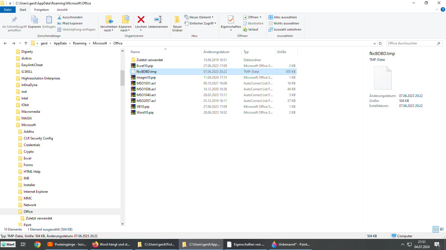This screenshot has width=446, height=250.
Task: Invert selection with Auswahl umkehren
Action: coord(285,29)
